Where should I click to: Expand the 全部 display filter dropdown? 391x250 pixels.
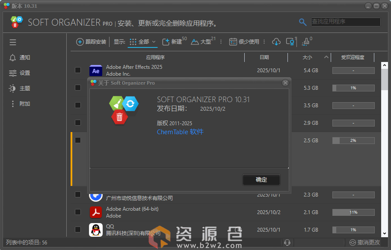click(x=143, y=42)
